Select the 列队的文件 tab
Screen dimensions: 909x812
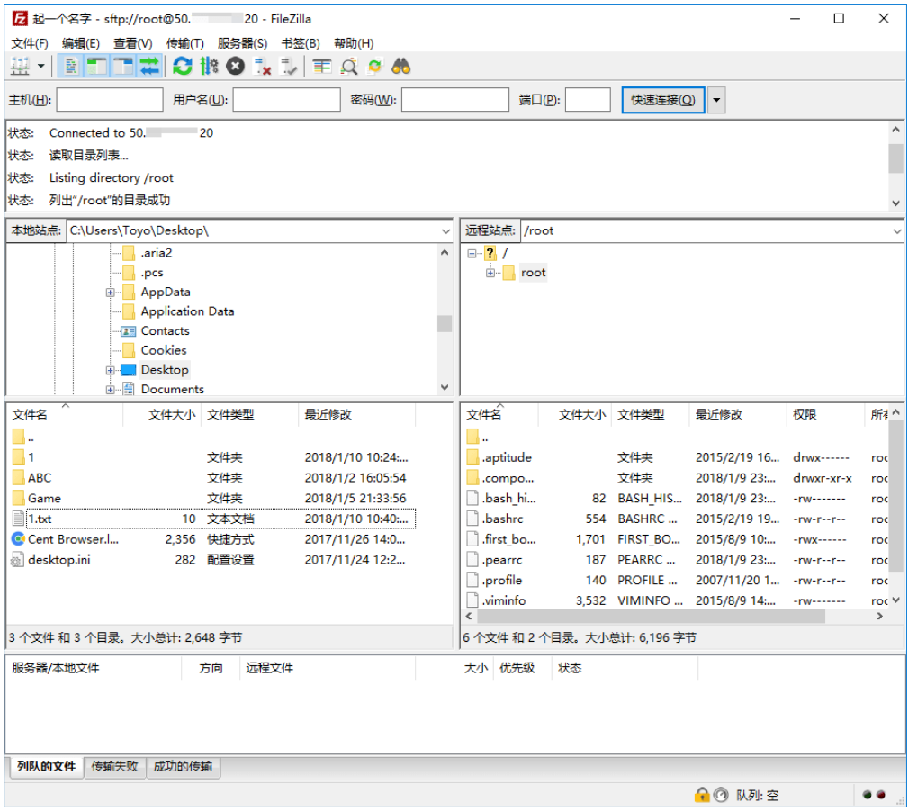[x=47, y=766]
